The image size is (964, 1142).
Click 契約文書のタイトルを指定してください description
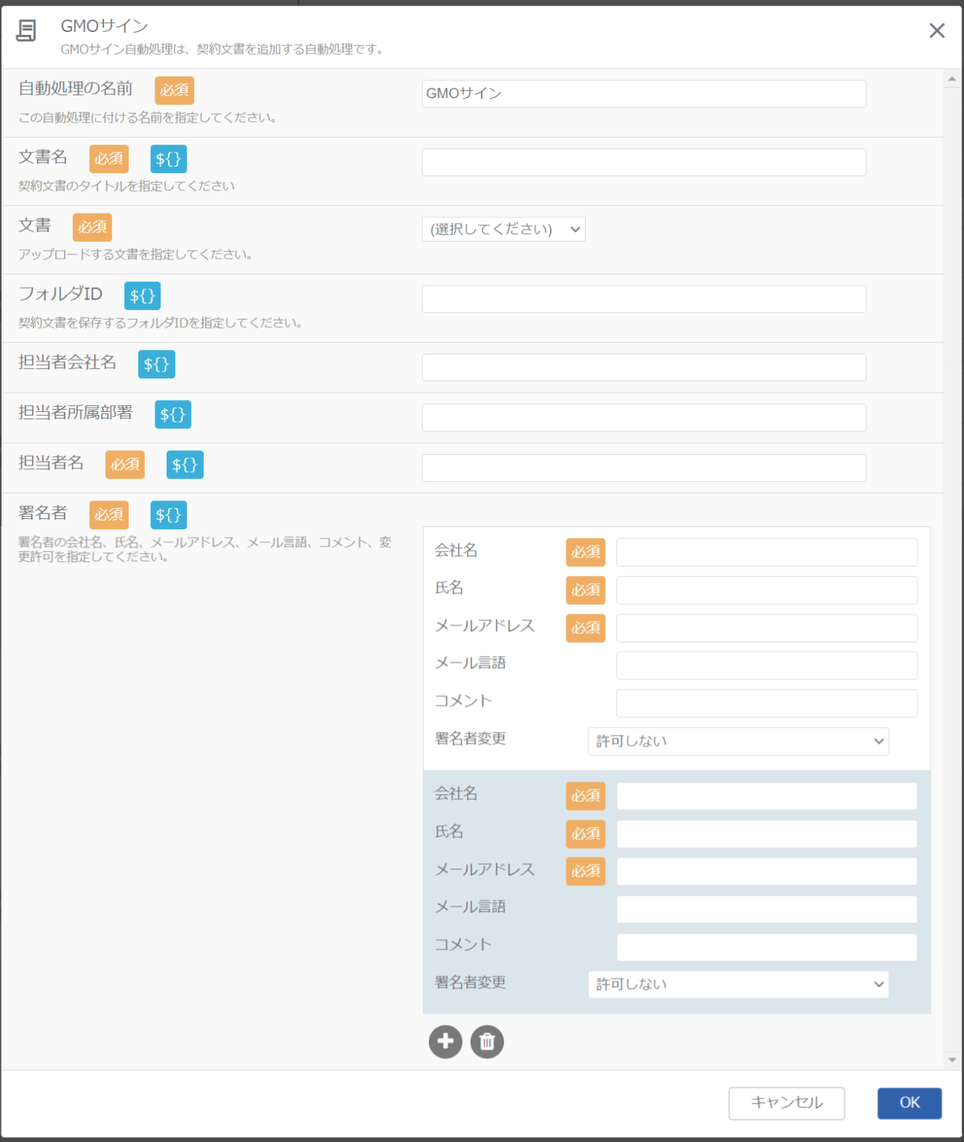click(x=126, y=186)
